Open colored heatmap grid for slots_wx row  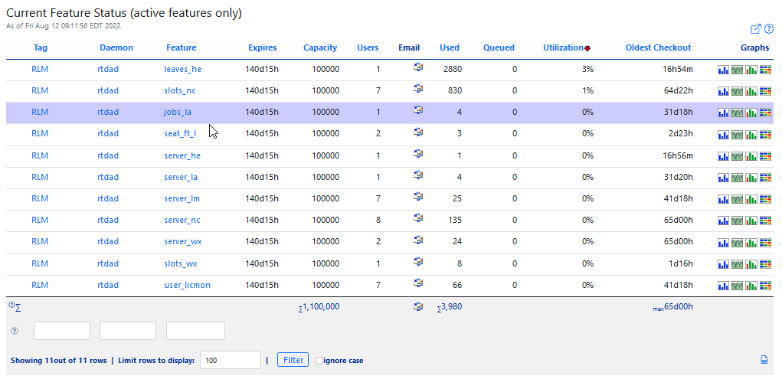766,264
